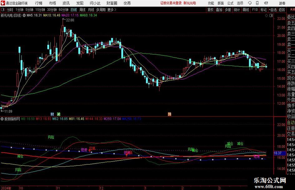Switch to 5分钟 period
The image size is (295, 190).
click(29, 10)
